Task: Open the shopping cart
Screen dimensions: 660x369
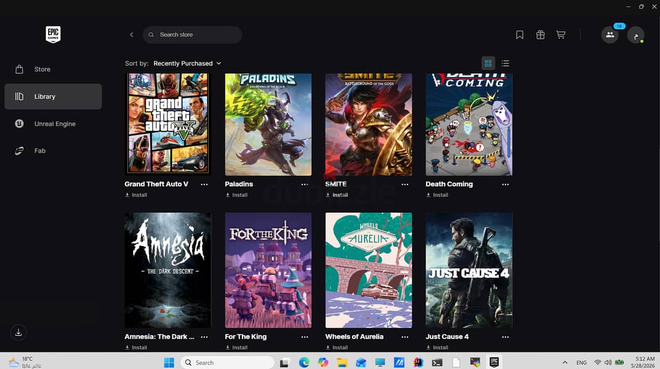Action: (x=561, y=35)
